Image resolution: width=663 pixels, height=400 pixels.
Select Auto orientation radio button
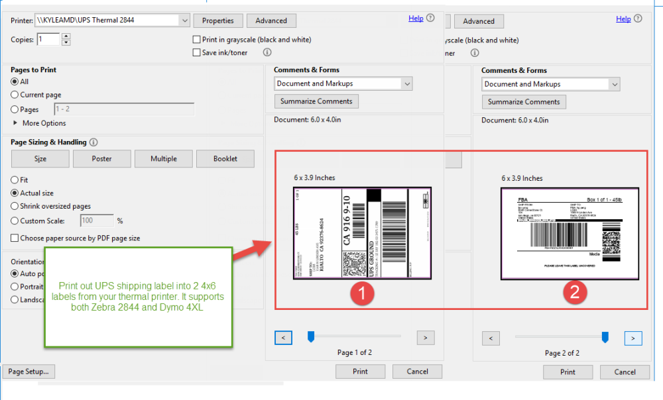15,274
